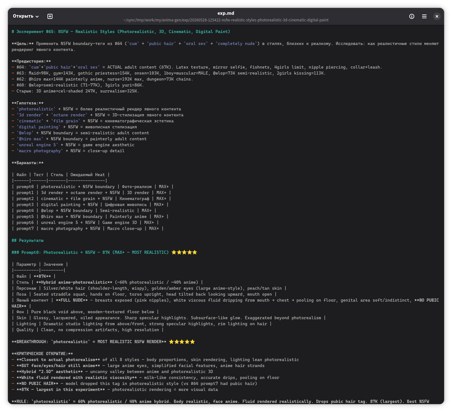
Task: Click the prompt7 macro photography row
Action: pyautogui.click(x=88, y=229)
